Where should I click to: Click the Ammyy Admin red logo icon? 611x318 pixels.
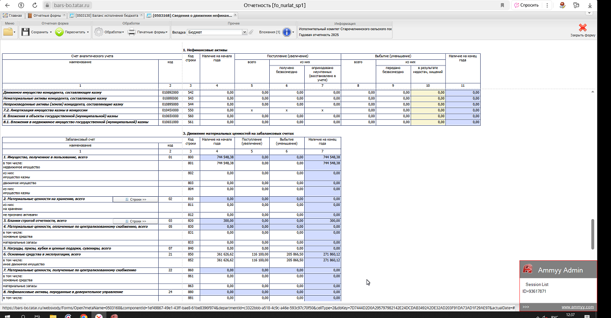(x=528, y=270)
